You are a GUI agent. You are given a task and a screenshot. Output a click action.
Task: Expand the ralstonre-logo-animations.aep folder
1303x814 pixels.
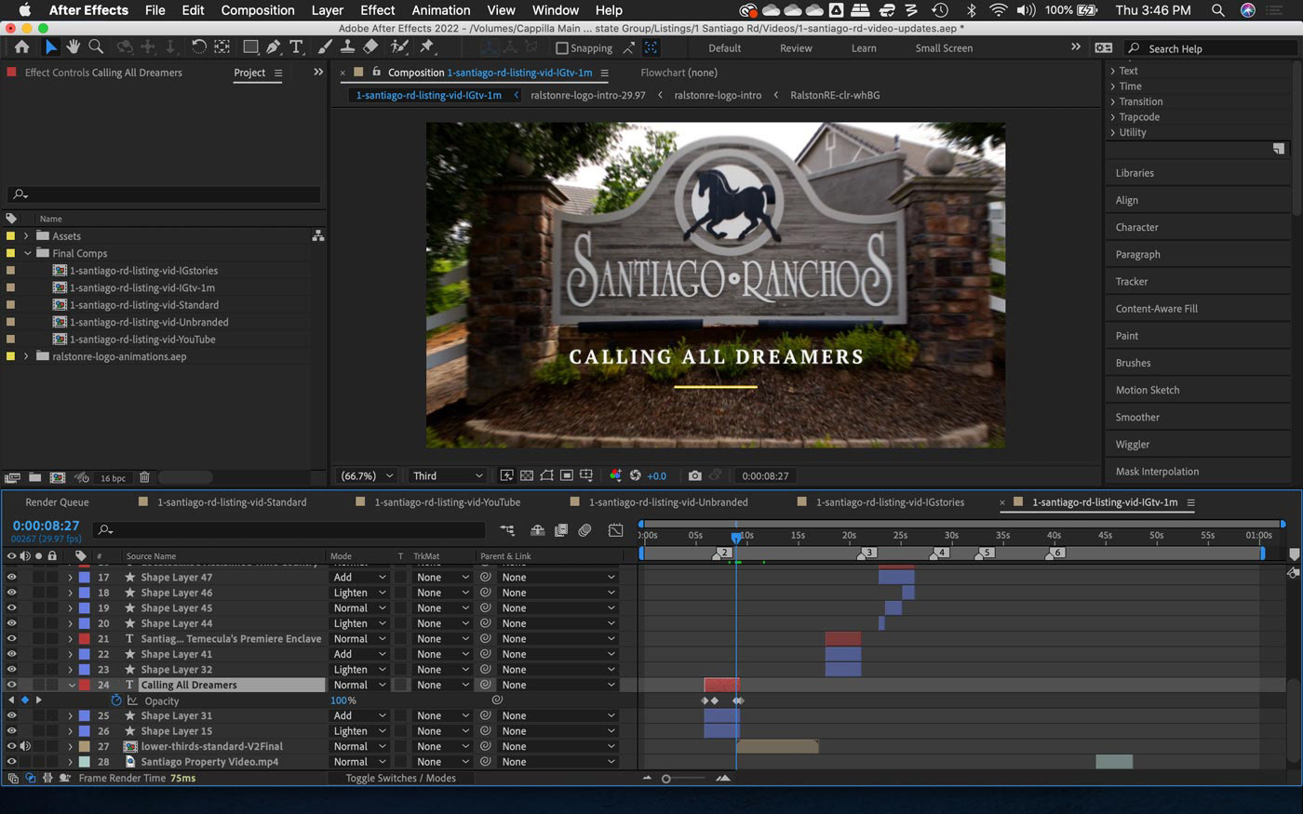click(x=26, y=356)
